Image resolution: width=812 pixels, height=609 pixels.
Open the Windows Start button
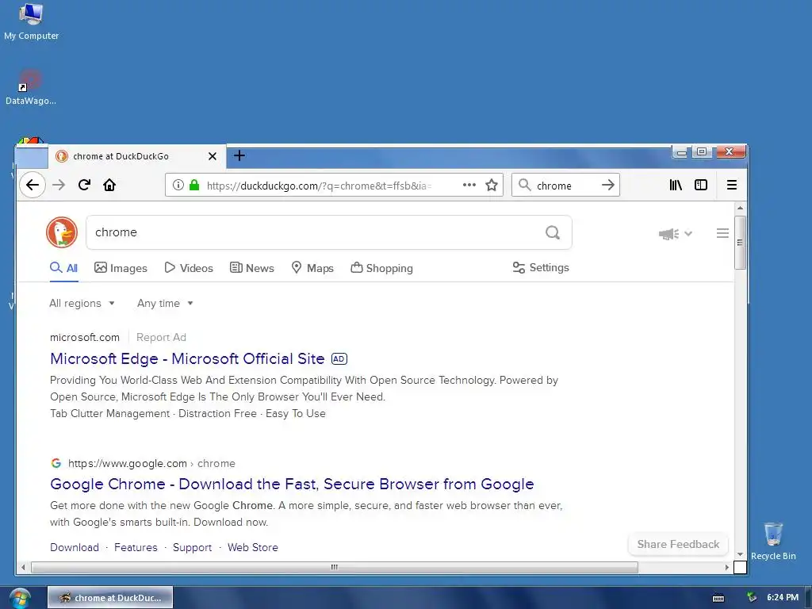coord(20,598)
